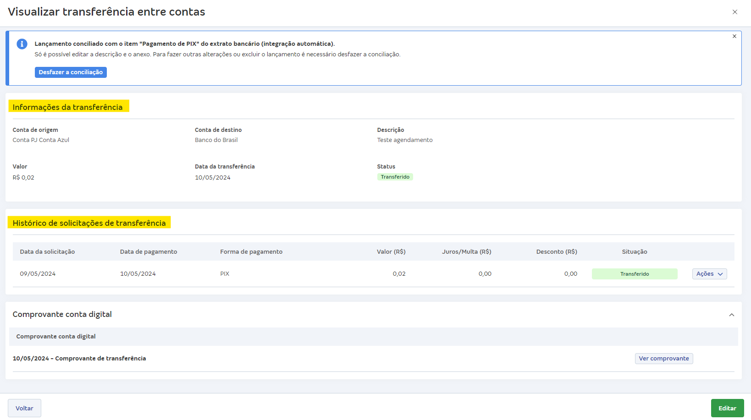The height and width of the screenshot is (420, 751).
Task: Click the Data de pagamento column header
Action: coord(149,252)
